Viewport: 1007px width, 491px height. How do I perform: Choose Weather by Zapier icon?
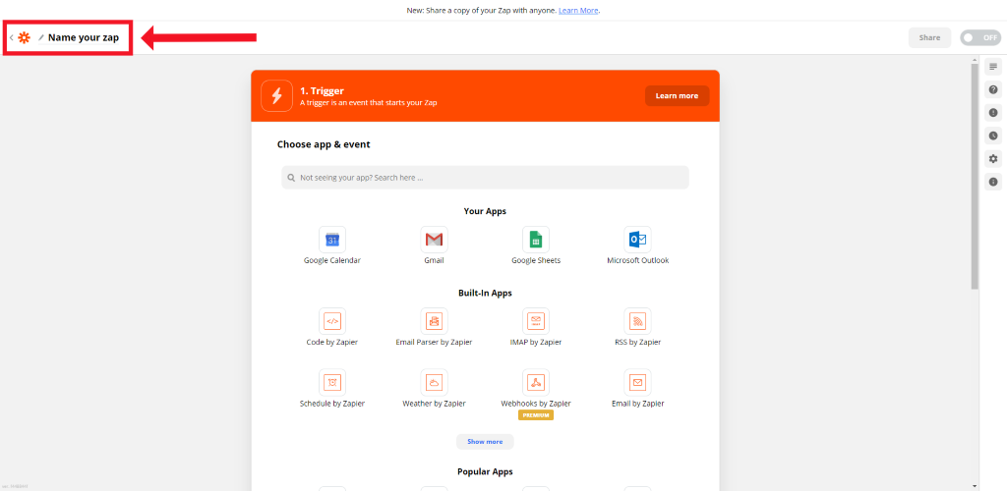click(434, 383)
